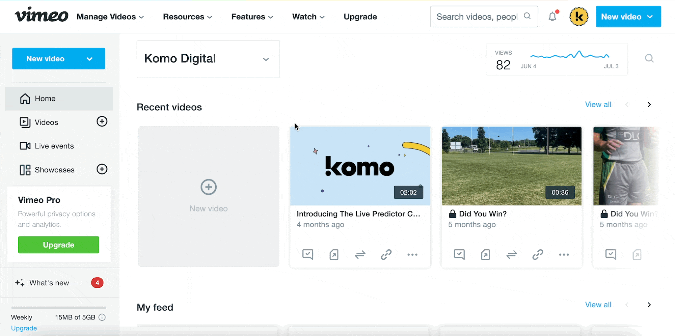Viewport: 675px width, 336px height.
Task: Click the Komo user avatar
Action: pos(578,17)
